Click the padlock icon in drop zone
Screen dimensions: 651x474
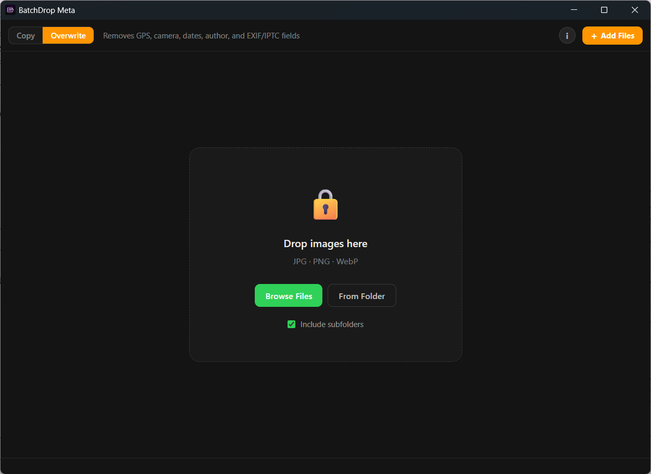pyautogui.click(x=325, y=205)
